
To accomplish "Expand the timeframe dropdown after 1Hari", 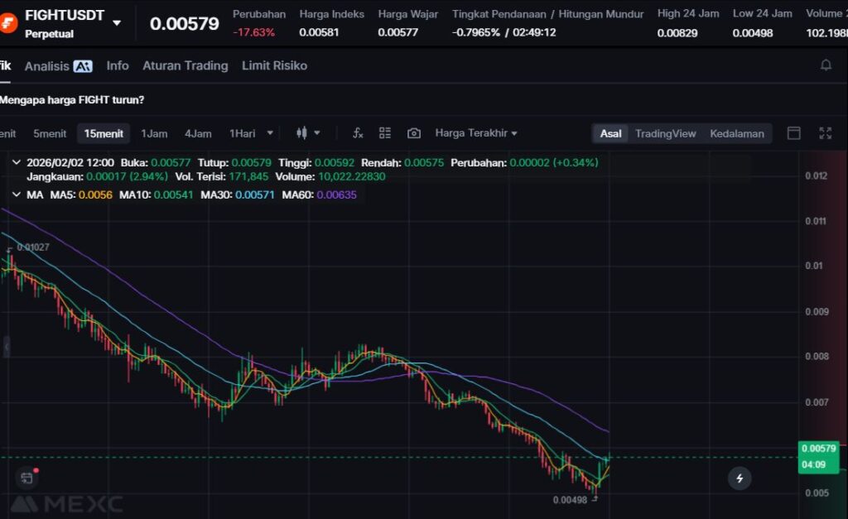I will (270, 133).
